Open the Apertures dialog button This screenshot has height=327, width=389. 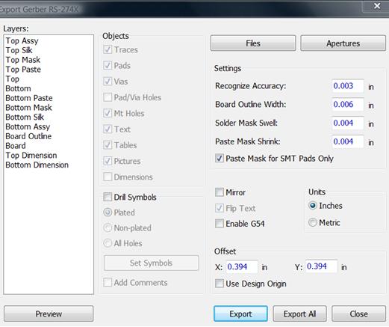(343, 43)
